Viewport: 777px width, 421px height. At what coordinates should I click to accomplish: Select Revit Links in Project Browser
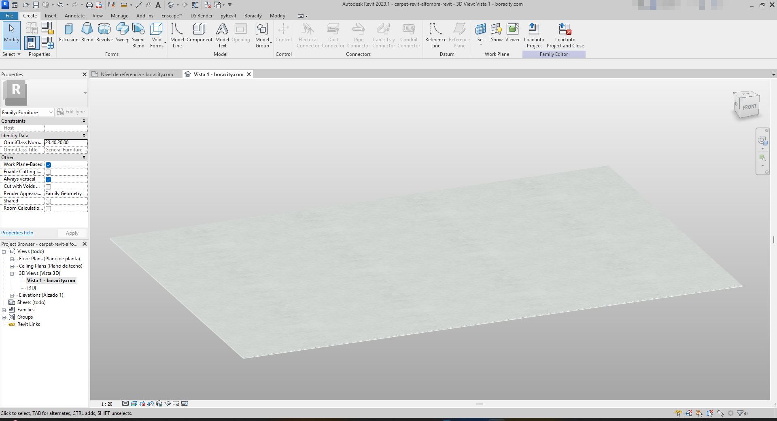tap(28, 324)
